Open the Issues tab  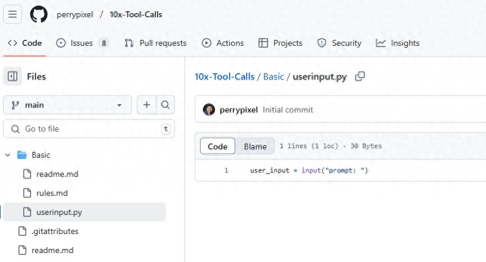click(82, 43)
